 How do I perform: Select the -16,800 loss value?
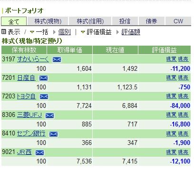coord(180,124)
